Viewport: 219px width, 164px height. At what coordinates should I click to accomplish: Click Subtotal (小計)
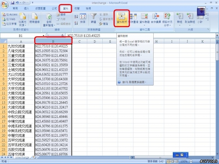pos(200,18)
